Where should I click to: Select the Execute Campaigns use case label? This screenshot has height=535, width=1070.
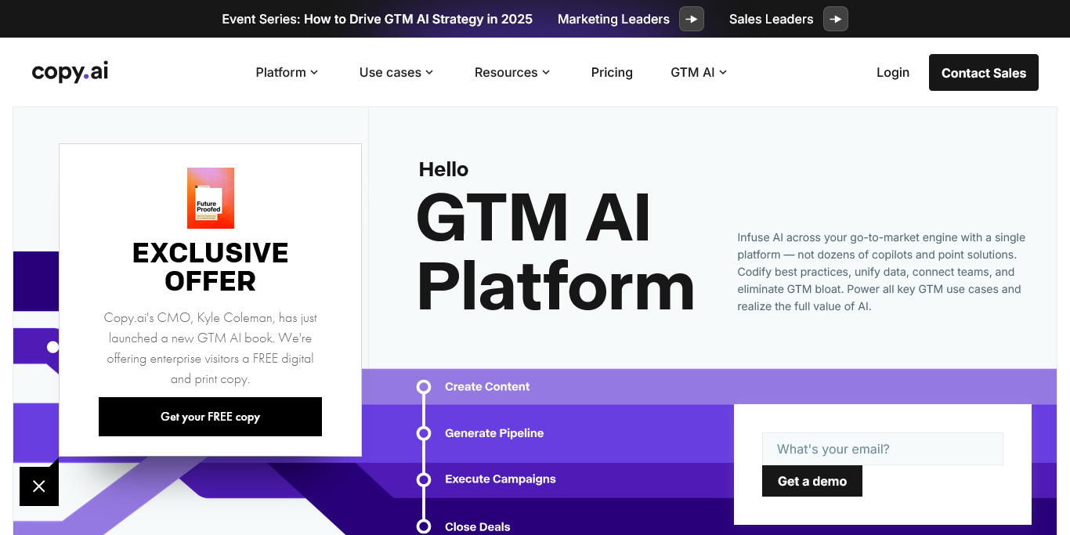(x=501, y=479)
